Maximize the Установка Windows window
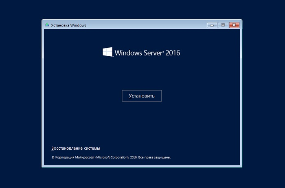285x188 pixels. pos(223,25)
